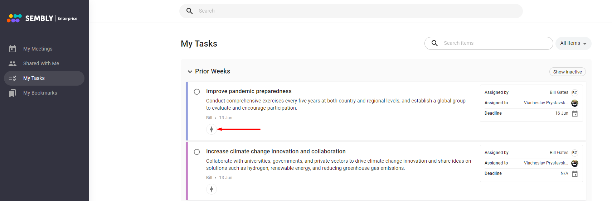
Task: Click Viacheslav avatar in climate change task
Action: [x=575, y=163]
